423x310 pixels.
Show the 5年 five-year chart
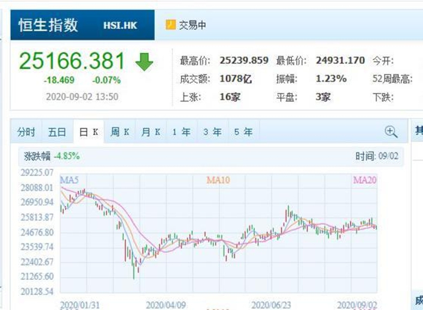244,132
